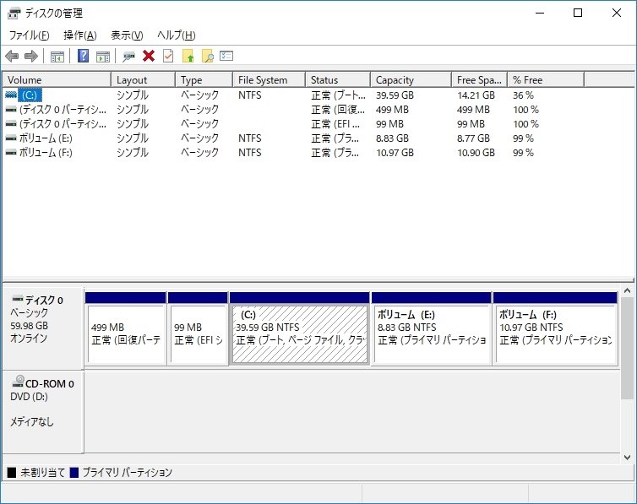
Task: Click the Properties checkmark page icon
Action: coord(168,56)
